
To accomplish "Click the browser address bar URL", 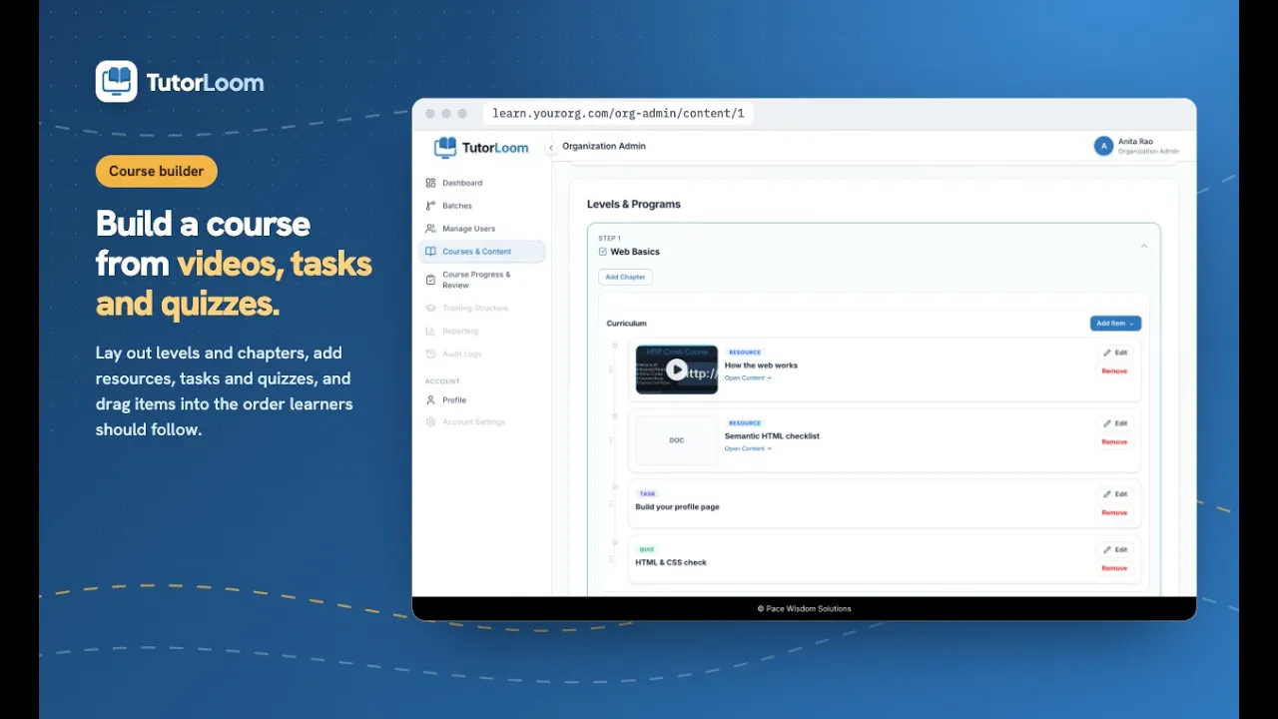I will pos(618,114).
